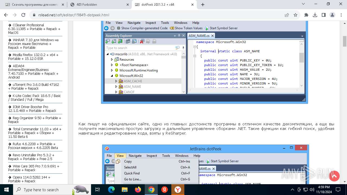The height and width of the screenshot is (195, 347).
Task: Click the taskbar search box
Action: tap(52, 190)
